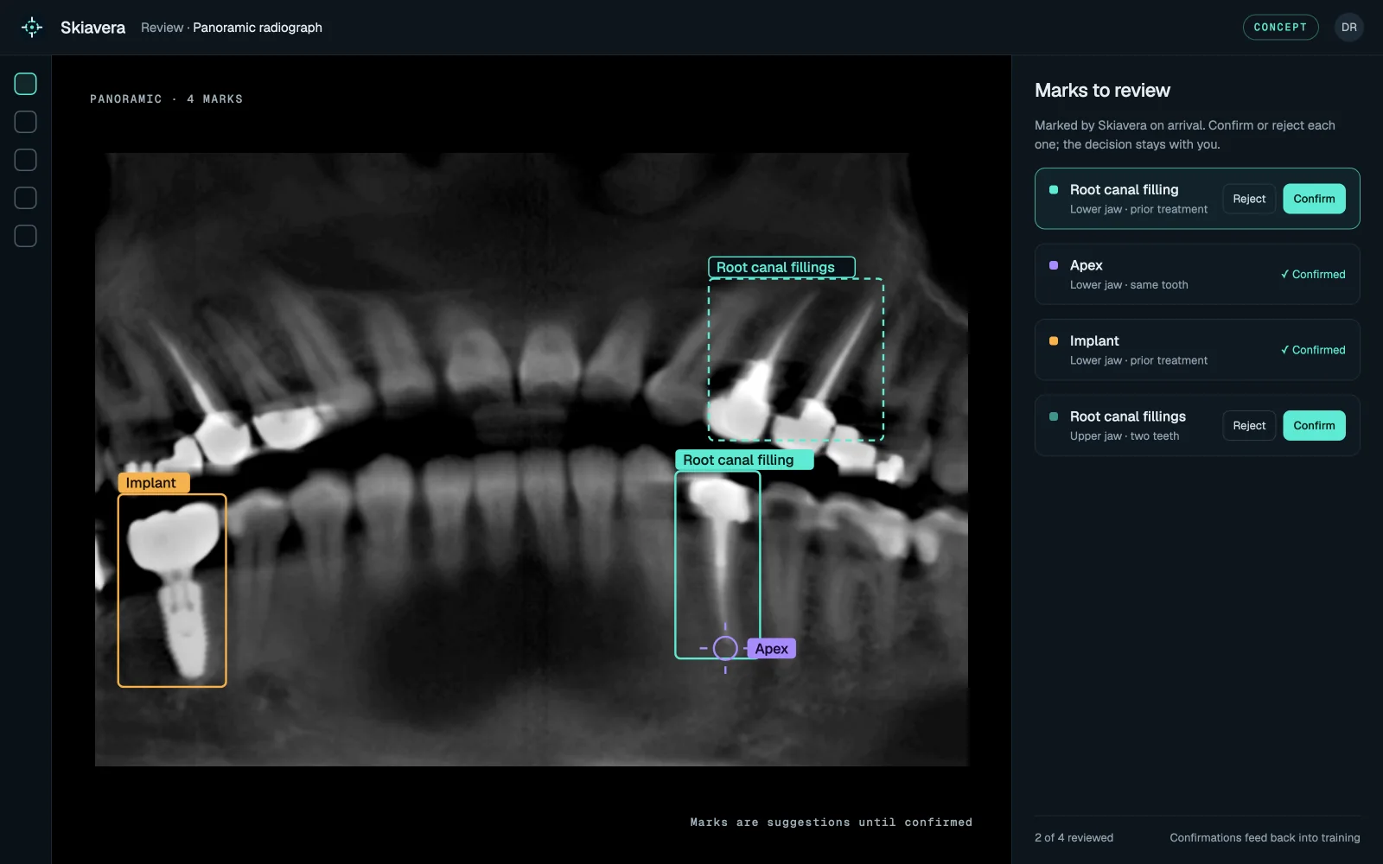The width and height of the screenshot is (1383, 864).
Task: Click the Skiavera crosshair logo icon
Action: 32,28
